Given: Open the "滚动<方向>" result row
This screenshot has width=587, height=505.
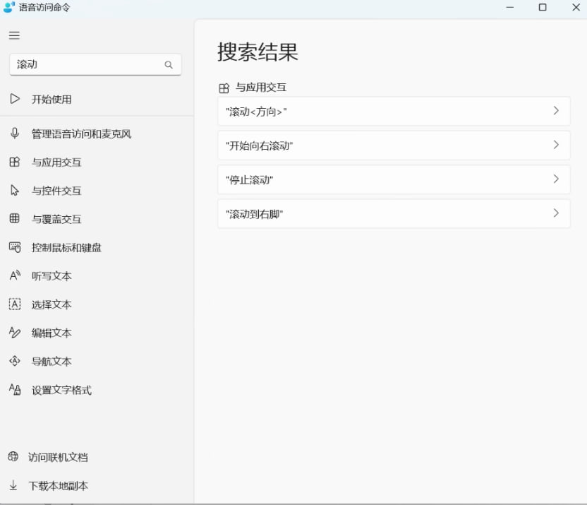Looking at the screenshot, I should pos(394,112).
